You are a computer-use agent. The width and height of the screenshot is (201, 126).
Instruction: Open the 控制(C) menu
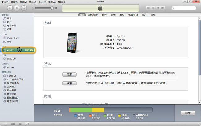33,2
